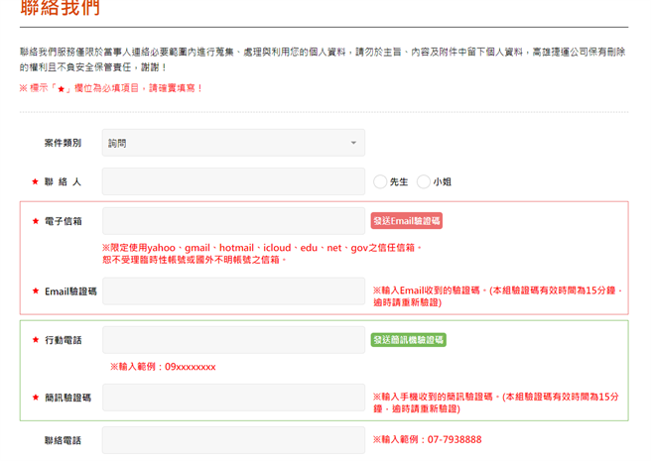This screenshot has width=651, height=461.
Task: Select the 小姐 radio button
Action: click(x=423, y=181)
